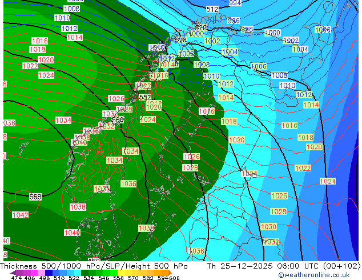Click the legend value 570

tap(133, 278)
